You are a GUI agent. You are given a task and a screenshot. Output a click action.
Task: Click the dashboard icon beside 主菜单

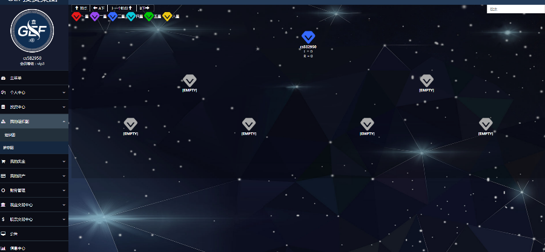[3, 79]
